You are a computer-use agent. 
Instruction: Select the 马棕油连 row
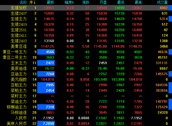tap(19, 112)
